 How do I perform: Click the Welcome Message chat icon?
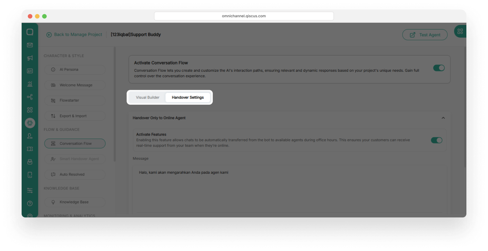pos(53,85)
